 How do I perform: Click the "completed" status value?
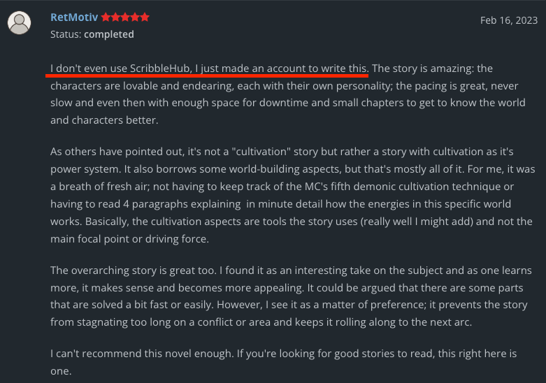coord(110,34)
